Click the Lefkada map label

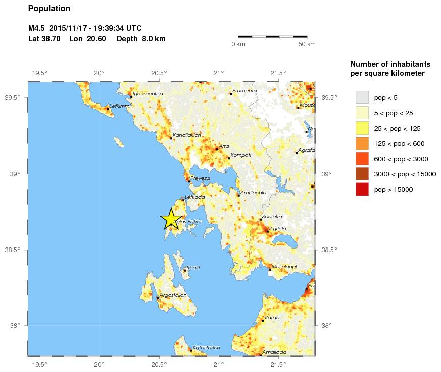click(195, 197)
